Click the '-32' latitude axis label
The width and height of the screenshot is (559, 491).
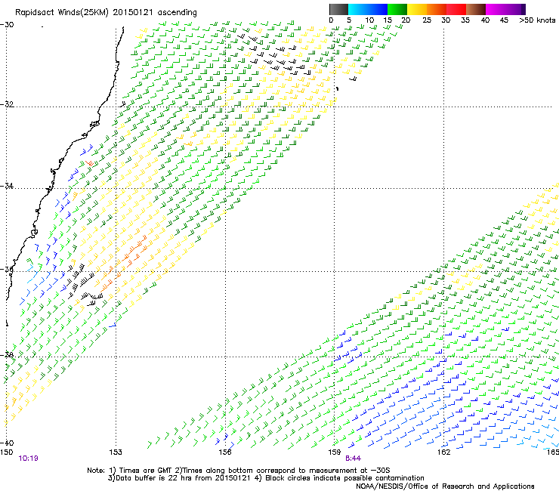click(x=8, y=104)
